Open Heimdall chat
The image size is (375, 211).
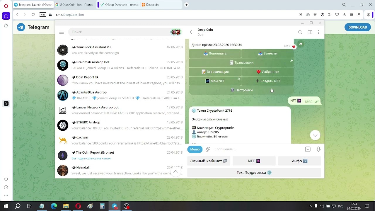[x=120, y=170]
